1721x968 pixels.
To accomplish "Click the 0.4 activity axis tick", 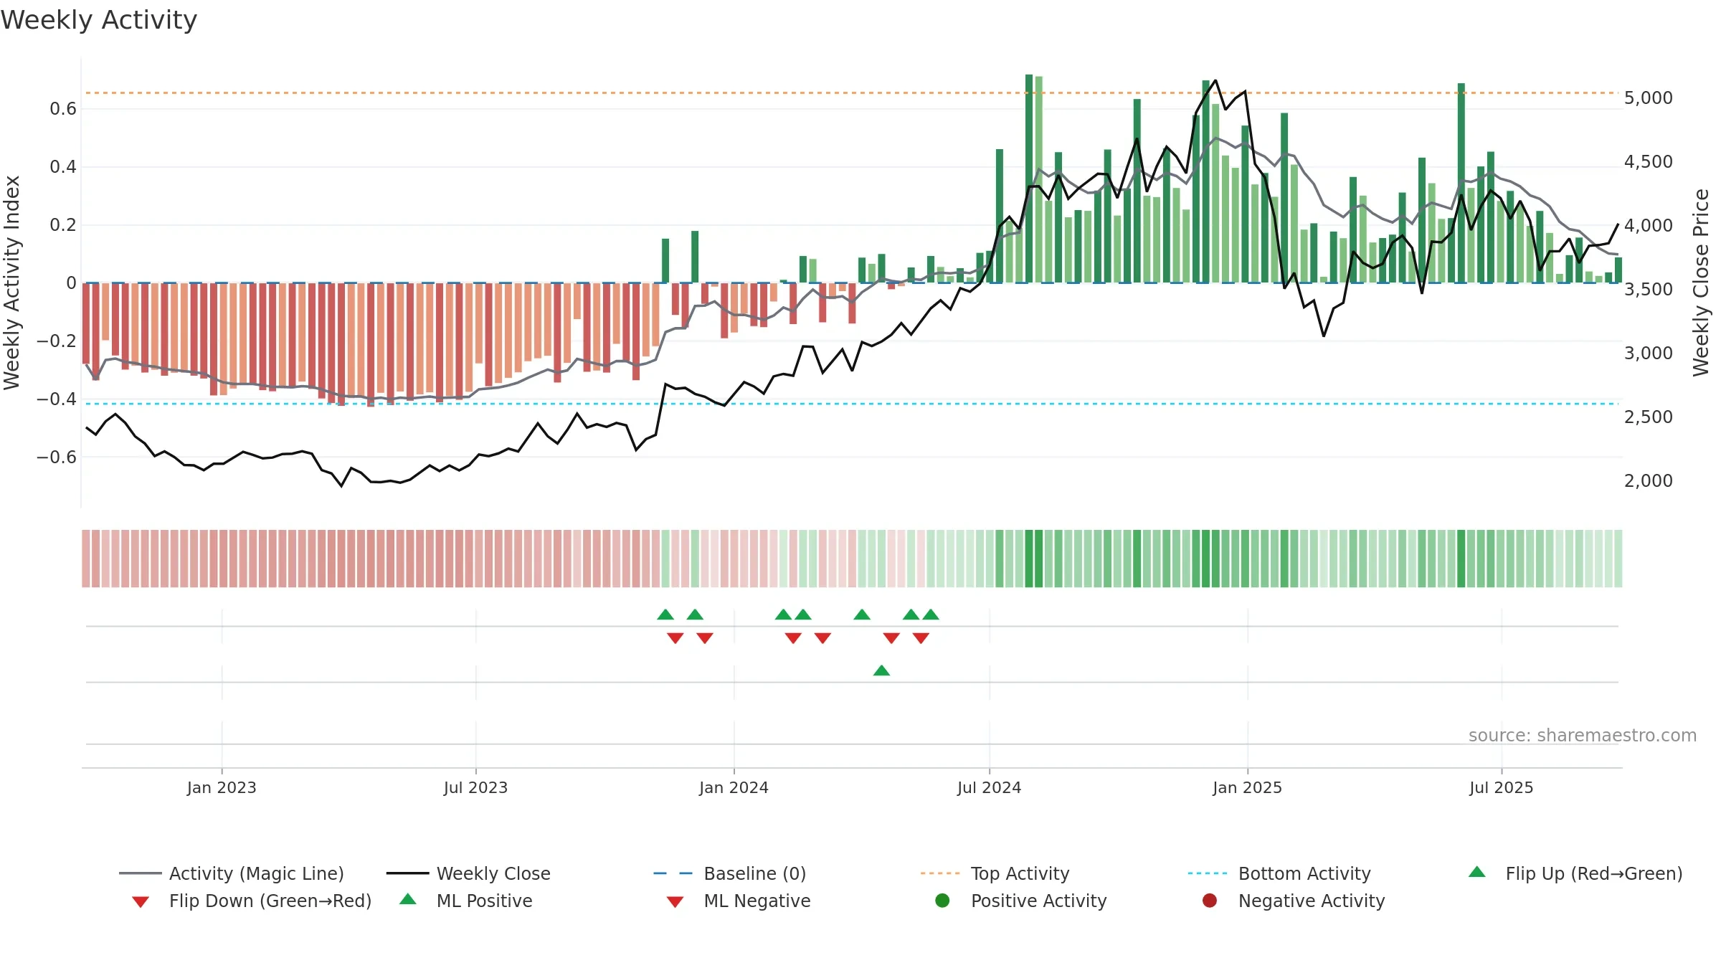I will point(63,167).
